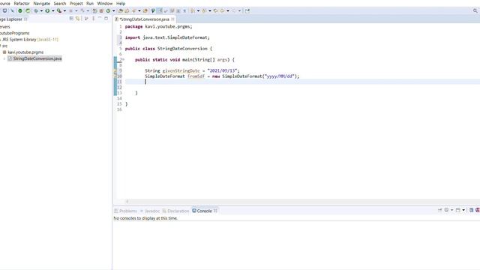Open the Debug launch dropdown arrow
Image resolution: width=480 pixels, height=270 pixels.
tap(41, 11)
